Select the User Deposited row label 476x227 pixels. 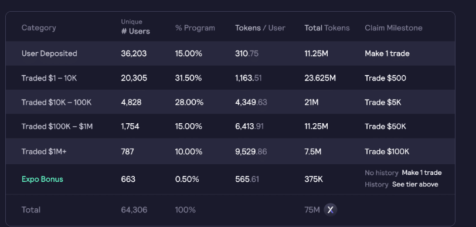click(x=49, y=53)
